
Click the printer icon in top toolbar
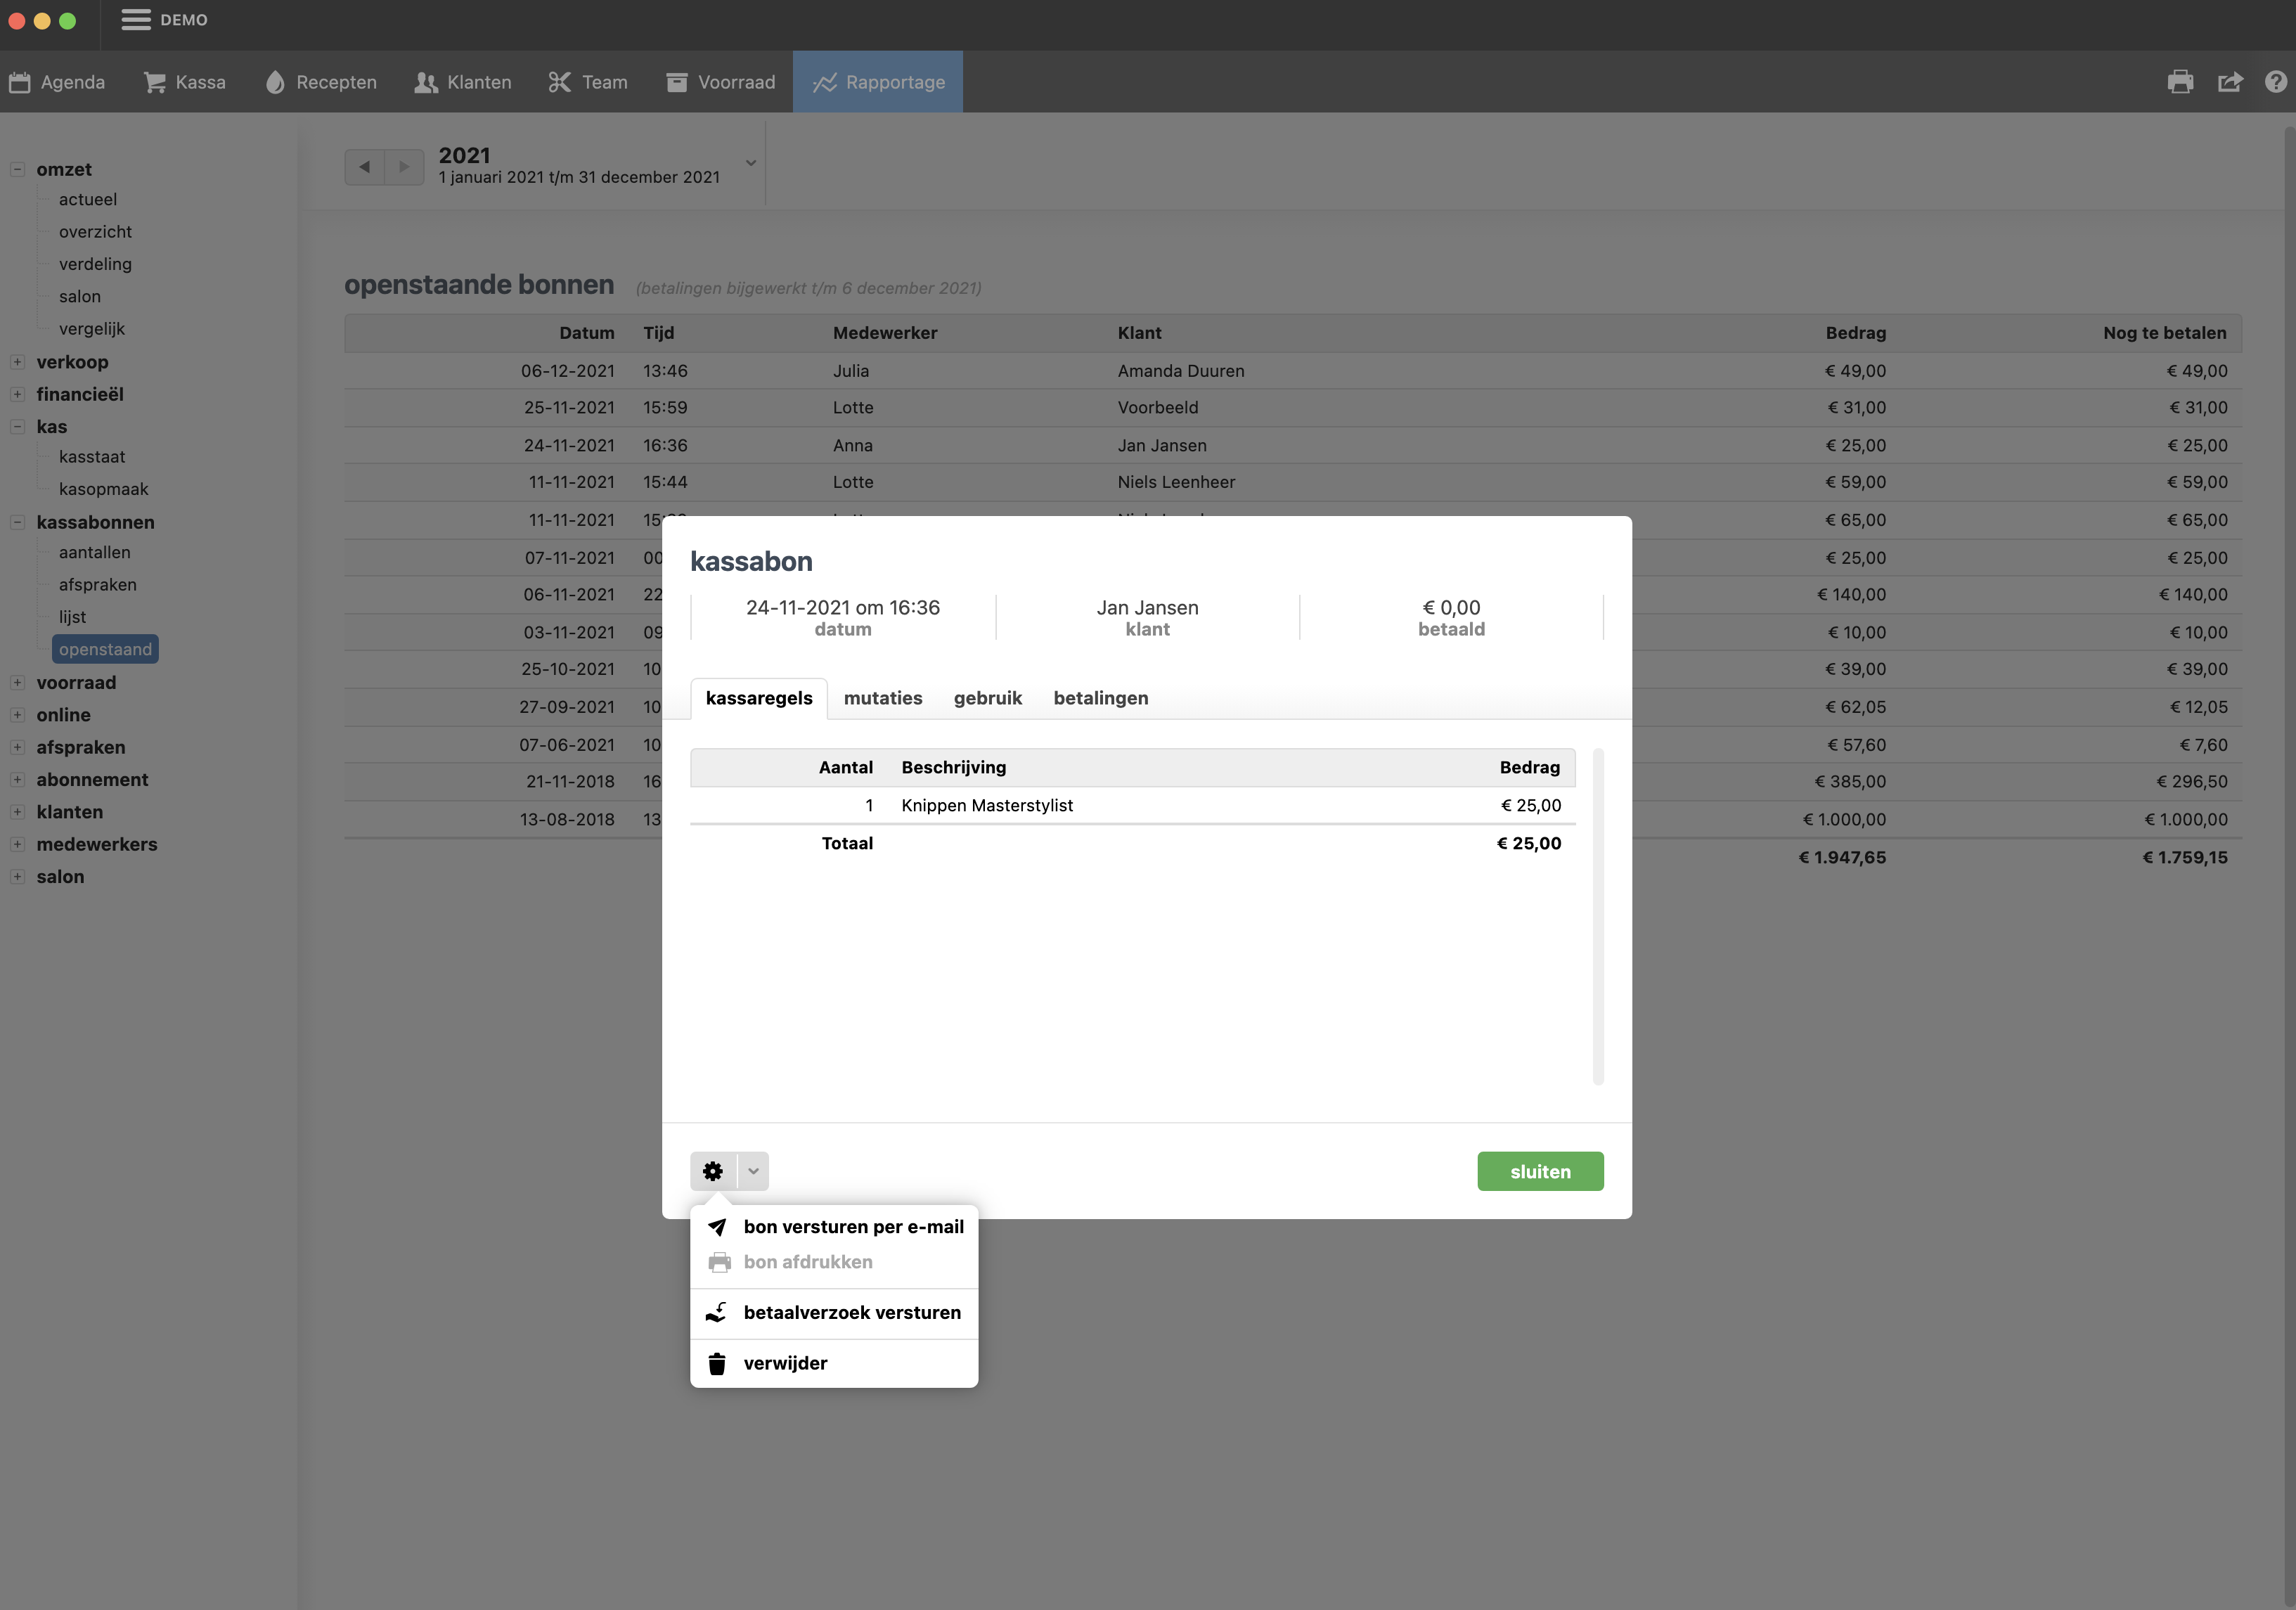pos(2180,82)
